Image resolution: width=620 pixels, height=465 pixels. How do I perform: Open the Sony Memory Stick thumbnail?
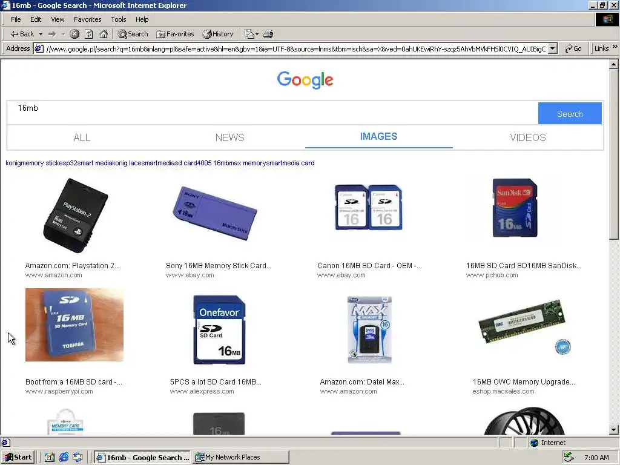(215, 213)
